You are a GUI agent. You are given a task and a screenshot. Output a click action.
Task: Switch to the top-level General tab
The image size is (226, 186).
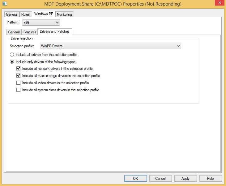(12, 15)
